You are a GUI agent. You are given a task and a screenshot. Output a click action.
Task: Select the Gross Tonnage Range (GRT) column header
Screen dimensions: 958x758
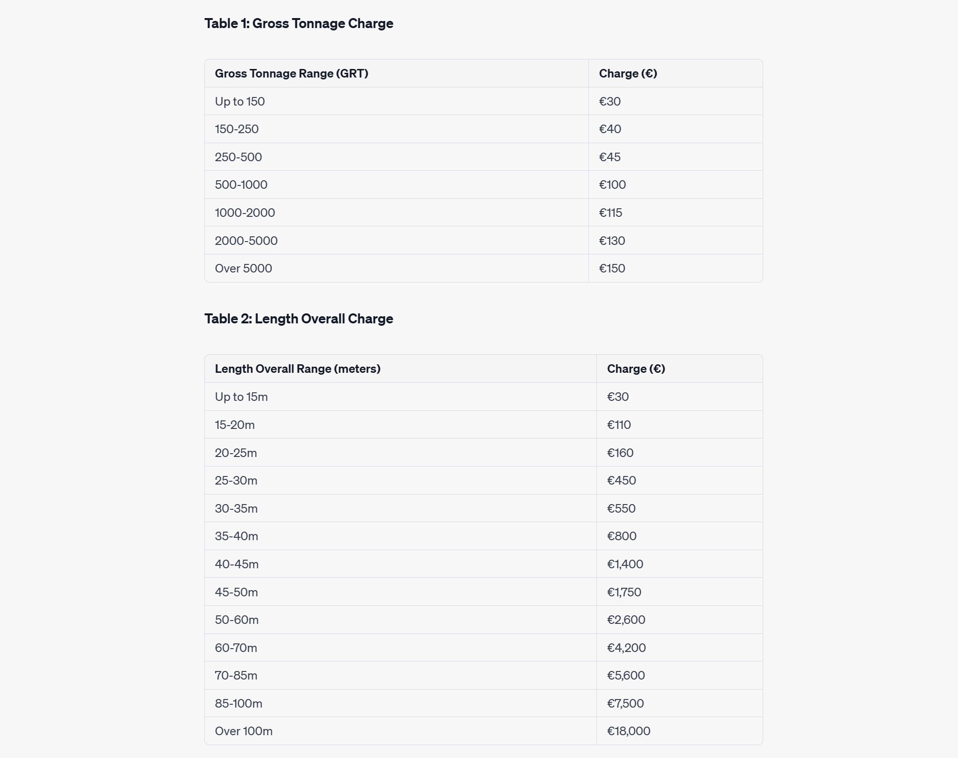(396, 73)
